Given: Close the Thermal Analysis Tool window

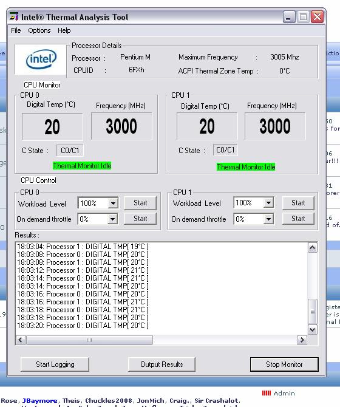Looking at the screenshot, I should pos(317,17).
